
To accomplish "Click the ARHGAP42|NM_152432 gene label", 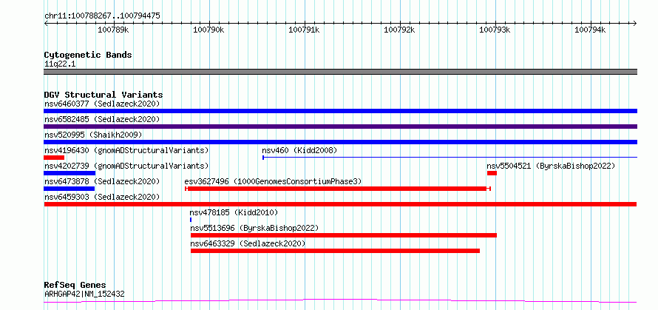I will pos(84,294).
